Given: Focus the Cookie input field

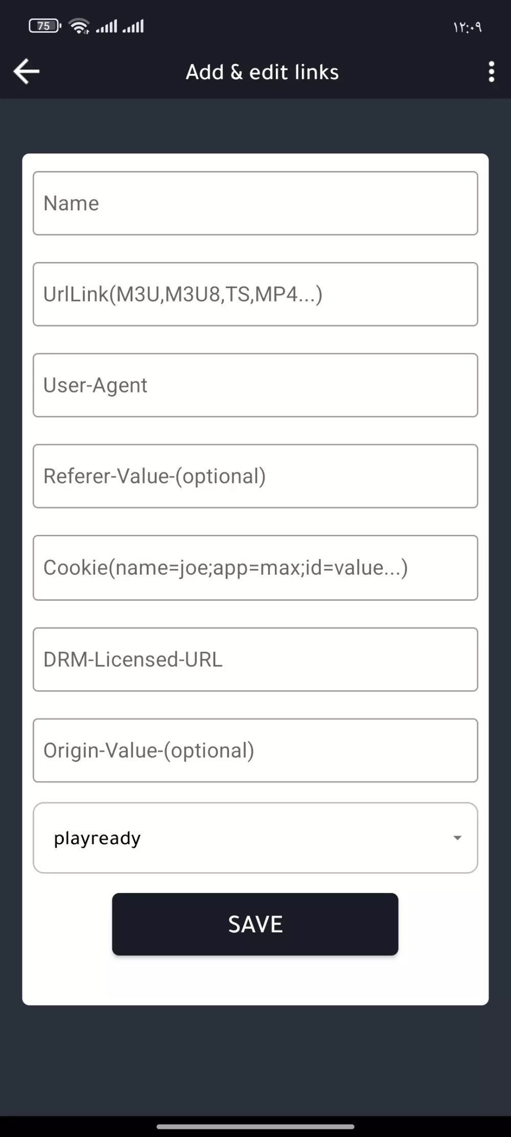Looking at the screenshot, I should click(255, 567).
